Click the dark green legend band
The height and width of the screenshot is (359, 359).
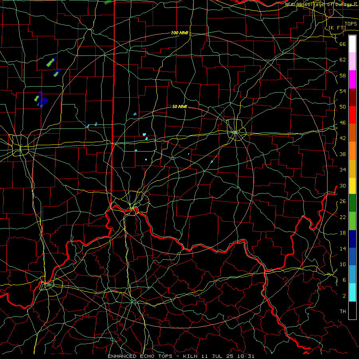(352, 203)
